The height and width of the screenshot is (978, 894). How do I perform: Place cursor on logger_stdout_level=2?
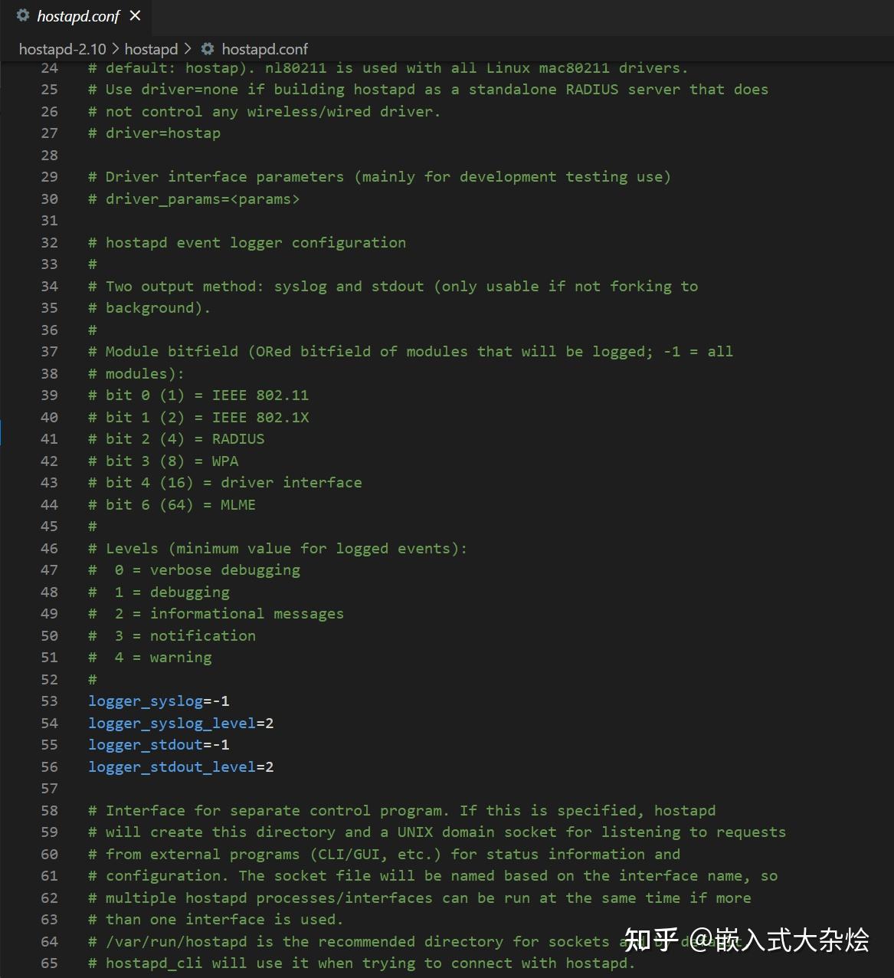(x=181, y=766)
